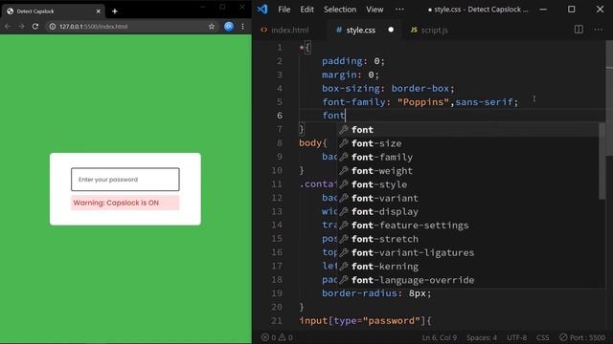Screen dimensions: 613x344
Task: Select the 'font-weight' suggestion
Action: point(468,170)
